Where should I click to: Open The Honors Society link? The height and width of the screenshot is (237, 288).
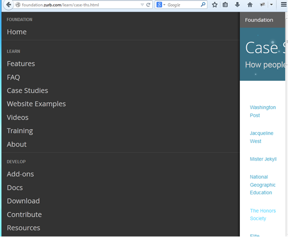263,215
